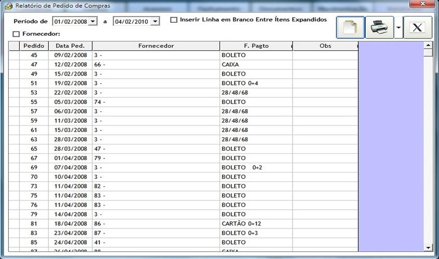Click the F. Pagto column header
Viewport: 439px width, 259px height.
(256, 46)
